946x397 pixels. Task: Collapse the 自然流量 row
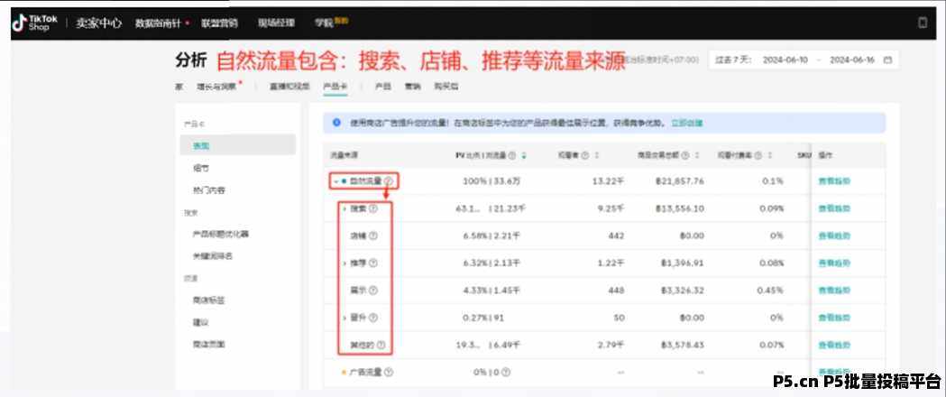[335, 181]
